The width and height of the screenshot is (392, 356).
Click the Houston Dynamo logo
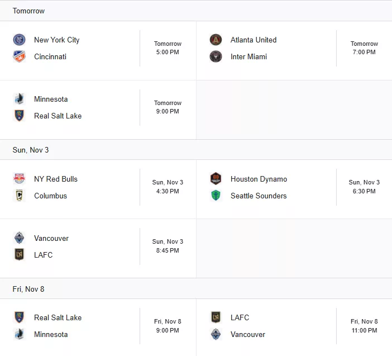[216, 179]
